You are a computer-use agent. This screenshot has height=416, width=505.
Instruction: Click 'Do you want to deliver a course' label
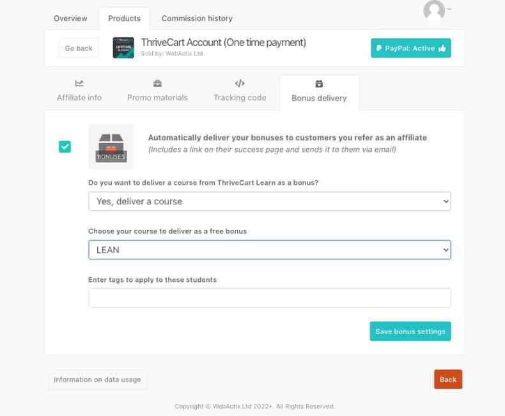click(x=203, y=183)
